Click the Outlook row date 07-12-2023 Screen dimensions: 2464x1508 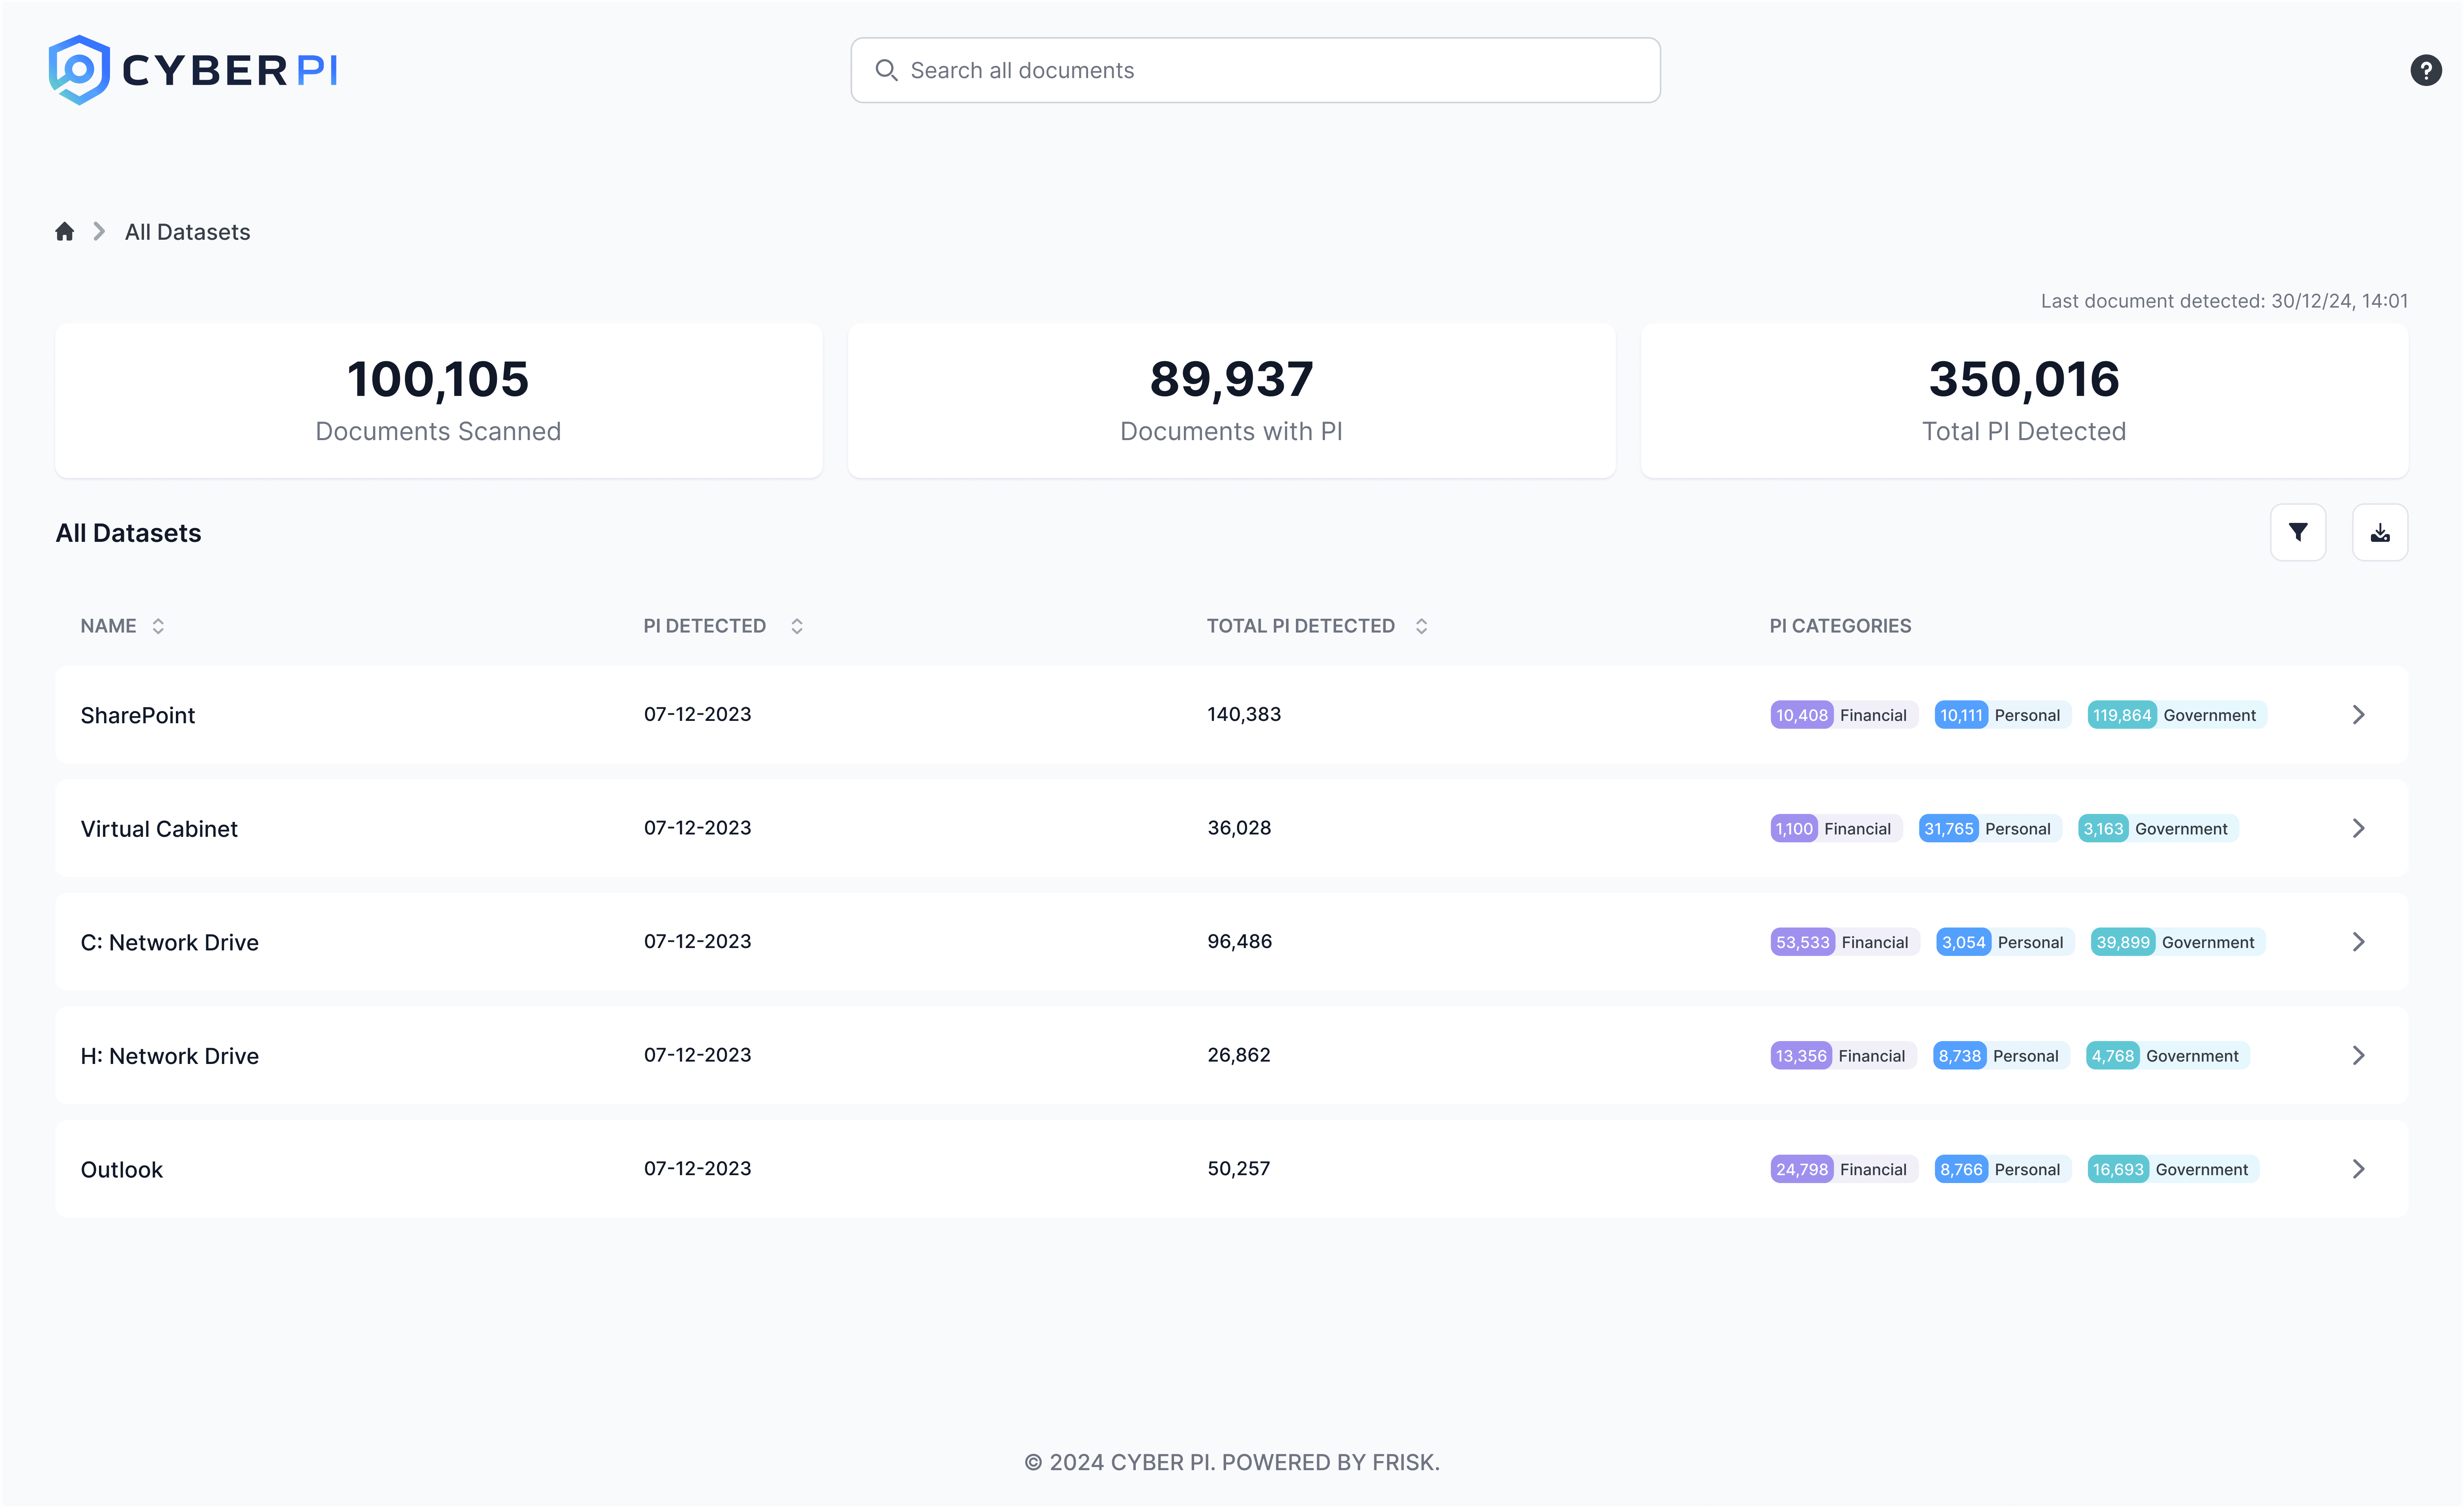698,1169
